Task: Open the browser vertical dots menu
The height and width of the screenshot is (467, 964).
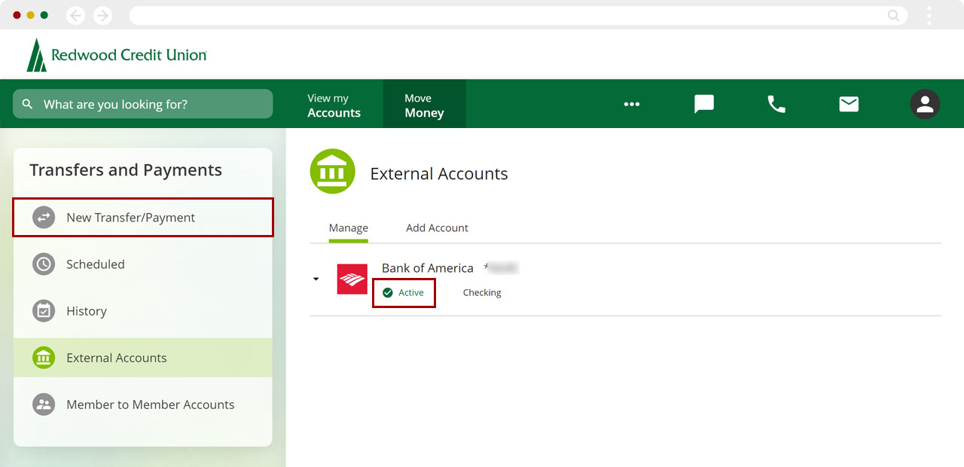Action: pos(929,15)
